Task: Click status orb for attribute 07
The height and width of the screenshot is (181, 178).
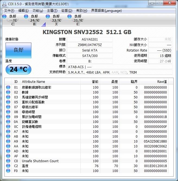Action: [x=8, y=107]
